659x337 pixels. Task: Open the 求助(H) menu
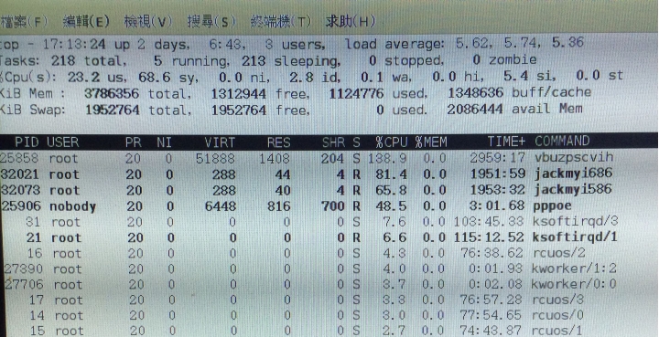coord(350,21)
